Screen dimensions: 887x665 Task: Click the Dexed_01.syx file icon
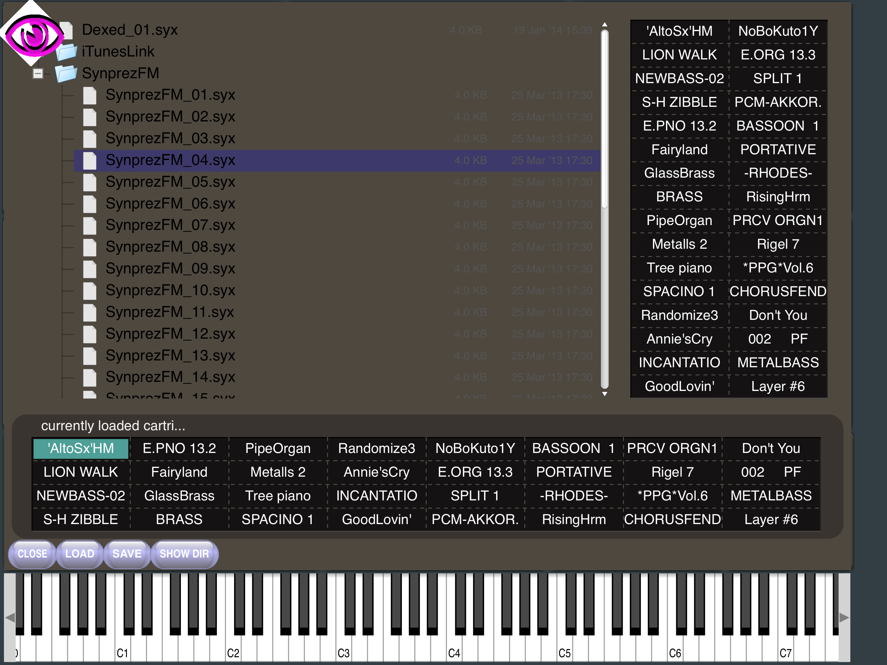coord(69,30)
